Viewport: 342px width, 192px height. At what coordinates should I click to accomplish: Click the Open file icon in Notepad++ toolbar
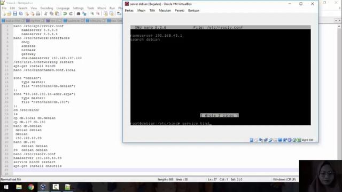9,14
